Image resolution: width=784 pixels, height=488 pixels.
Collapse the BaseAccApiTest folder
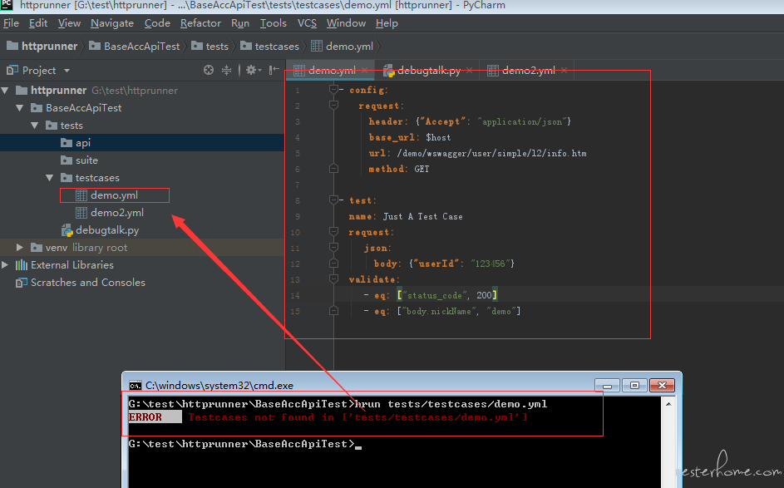[20, 108]
